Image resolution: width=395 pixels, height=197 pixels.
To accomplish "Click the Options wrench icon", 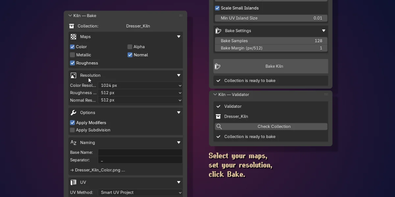I will point(73,112).
